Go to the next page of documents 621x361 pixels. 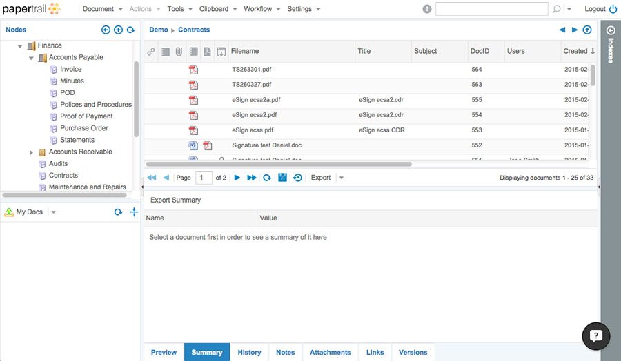(237, 178)
